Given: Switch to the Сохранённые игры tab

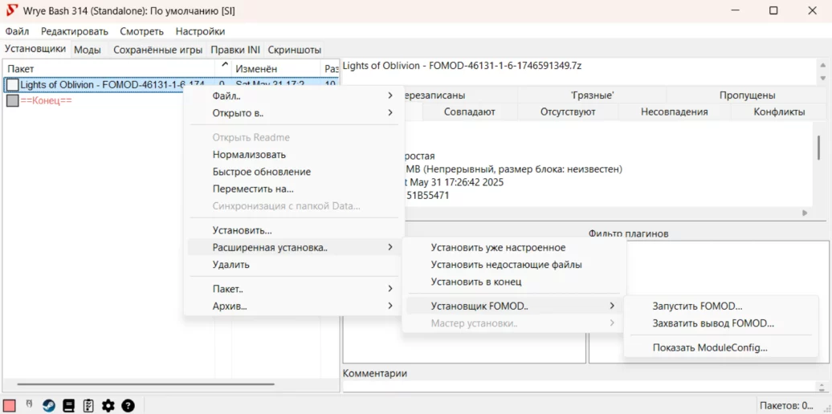Looking at the screenshot, I should point(157,50).
